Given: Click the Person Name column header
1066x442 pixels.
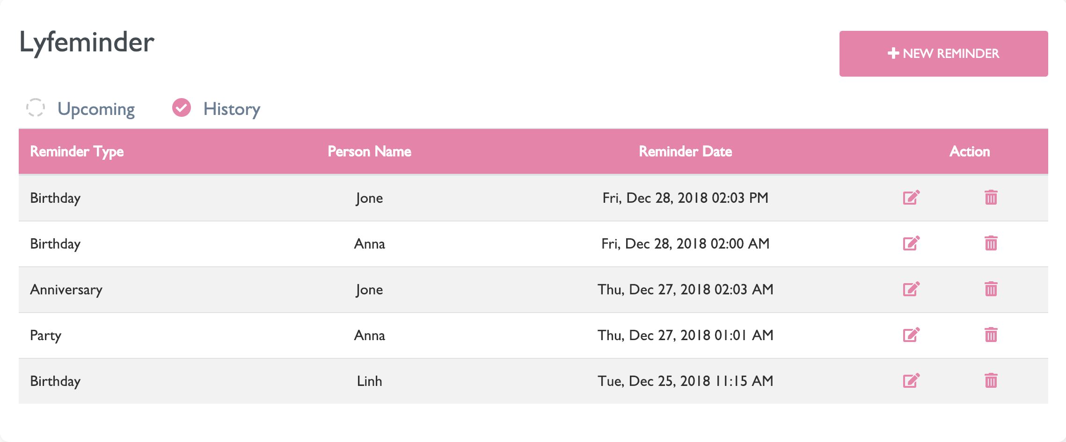Looking at the screenshot, I should pos(369,151).
